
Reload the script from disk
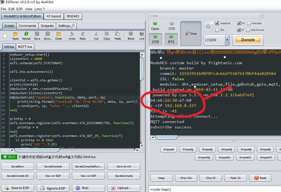point(26,36)
